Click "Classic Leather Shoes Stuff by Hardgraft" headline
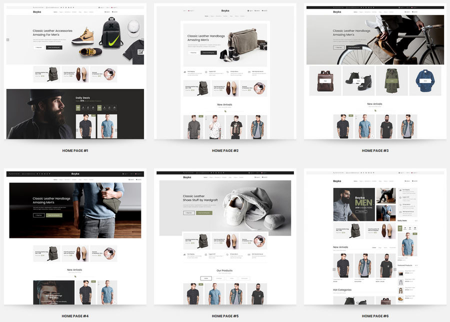This screenshot has width=450, height=322. [200, 198]
